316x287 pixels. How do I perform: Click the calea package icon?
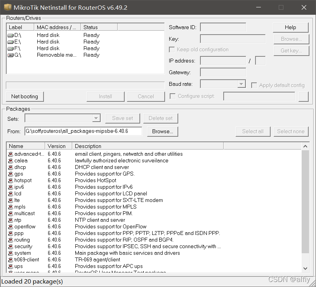[10, 161]
